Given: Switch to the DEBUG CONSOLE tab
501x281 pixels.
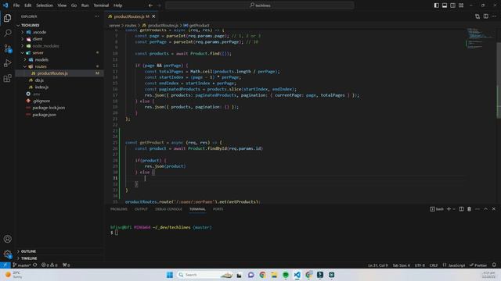Looking at the screenshot, I should (168, 209).
